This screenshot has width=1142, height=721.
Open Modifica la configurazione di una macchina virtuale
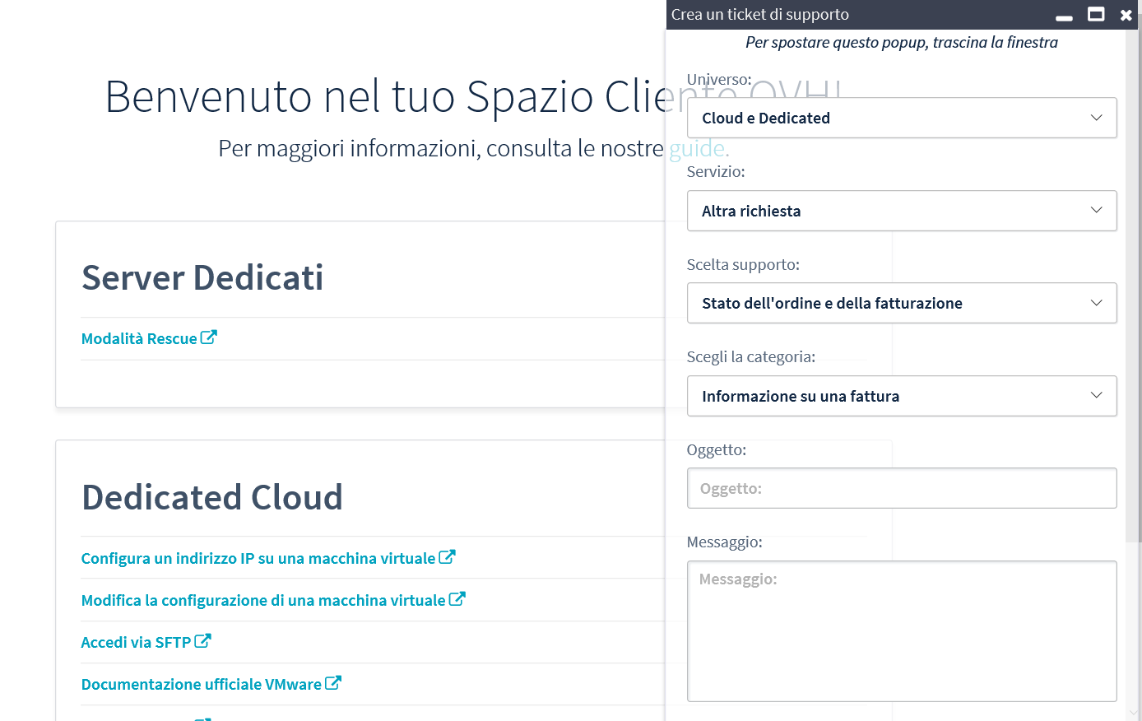click(263, 600)
